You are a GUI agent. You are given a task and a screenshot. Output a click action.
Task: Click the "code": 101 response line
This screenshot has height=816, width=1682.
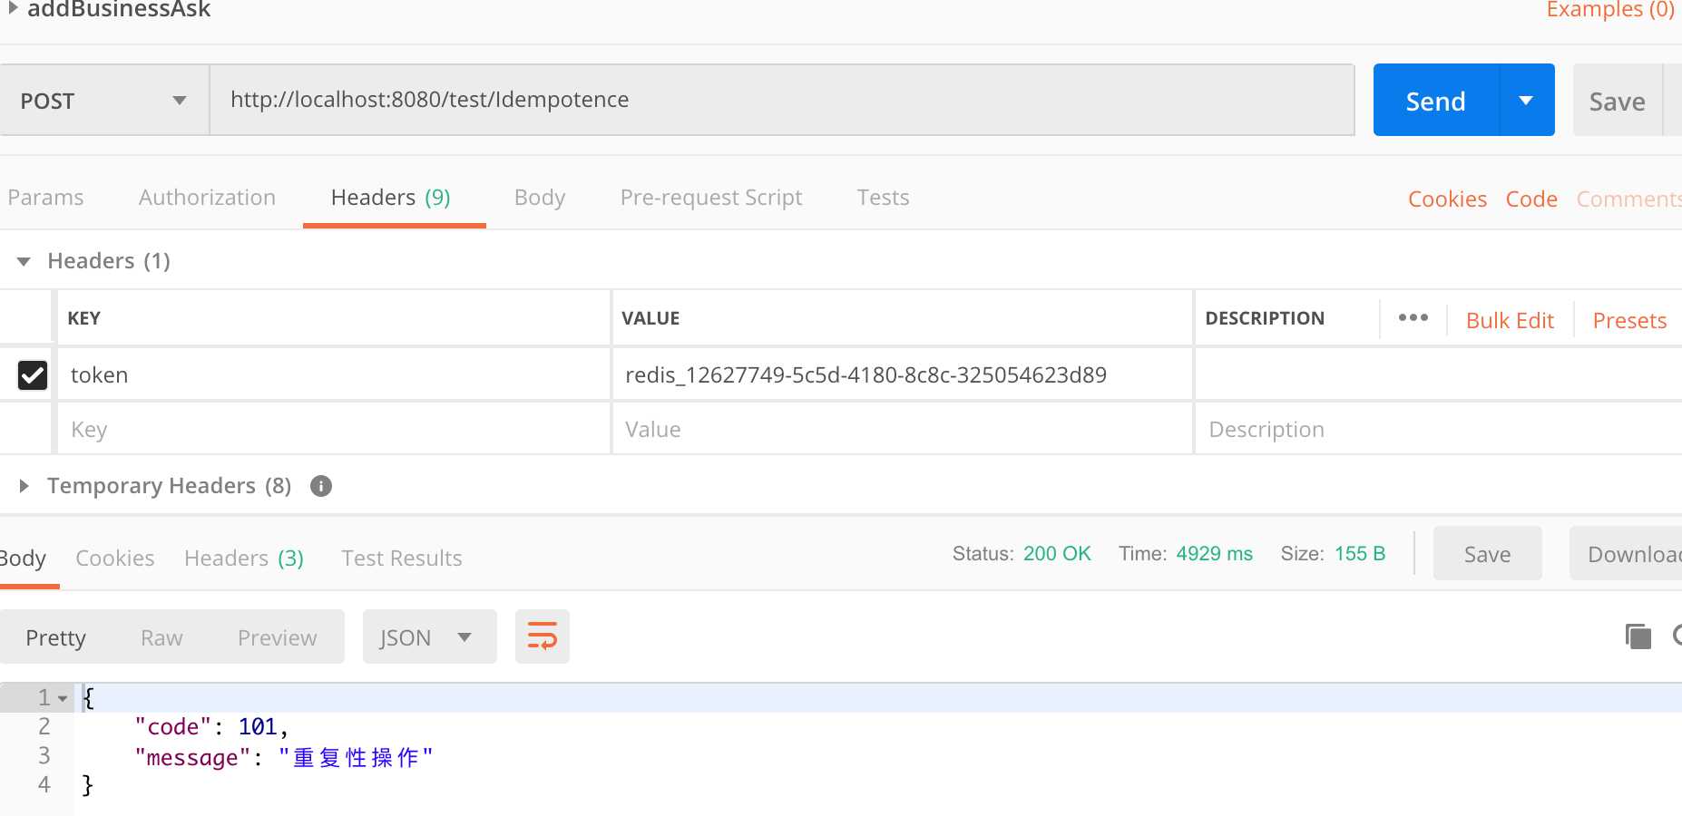(x=211, y=727)
